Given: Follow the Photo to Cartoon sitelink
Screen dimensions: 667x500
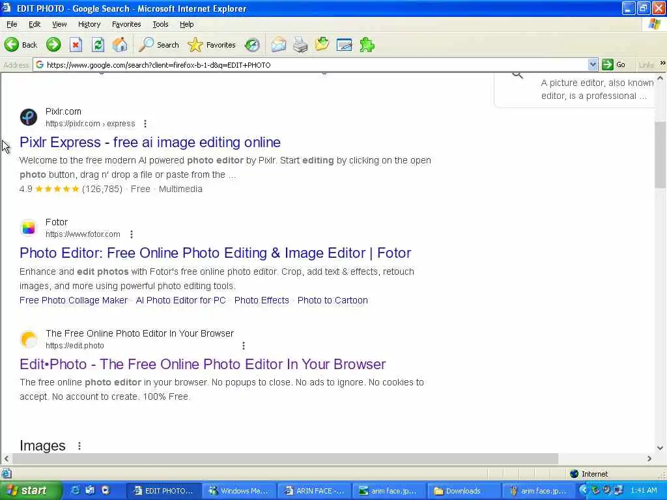Looking at the screenshot, I should [x=333, y=300].
